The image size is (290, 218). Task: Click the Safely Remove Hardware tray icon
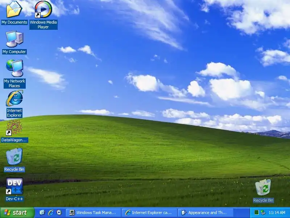point(263,213)
